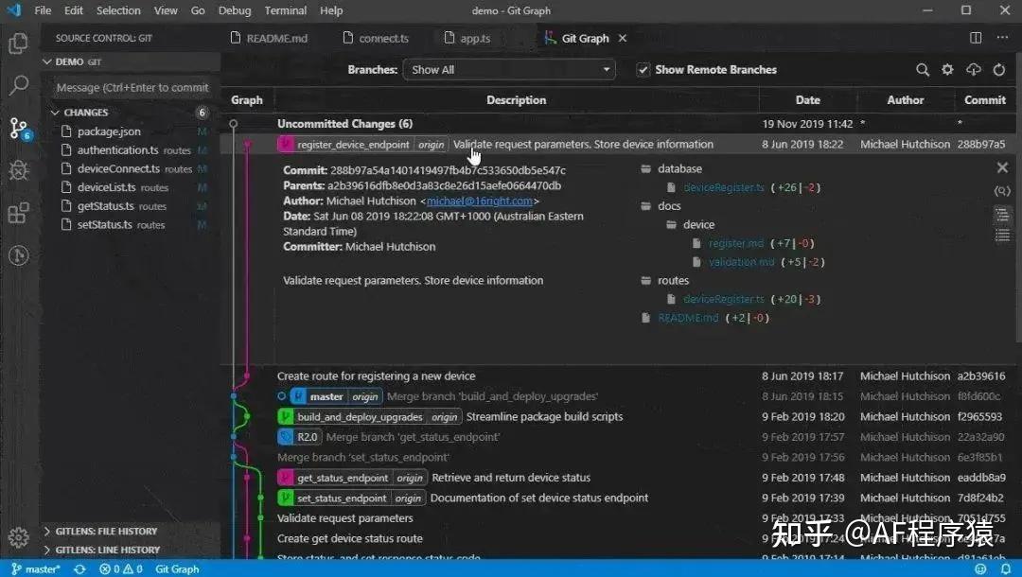The image size is (1022, 577).
Task: Open the Extensions view
Action: pos(19,213)
